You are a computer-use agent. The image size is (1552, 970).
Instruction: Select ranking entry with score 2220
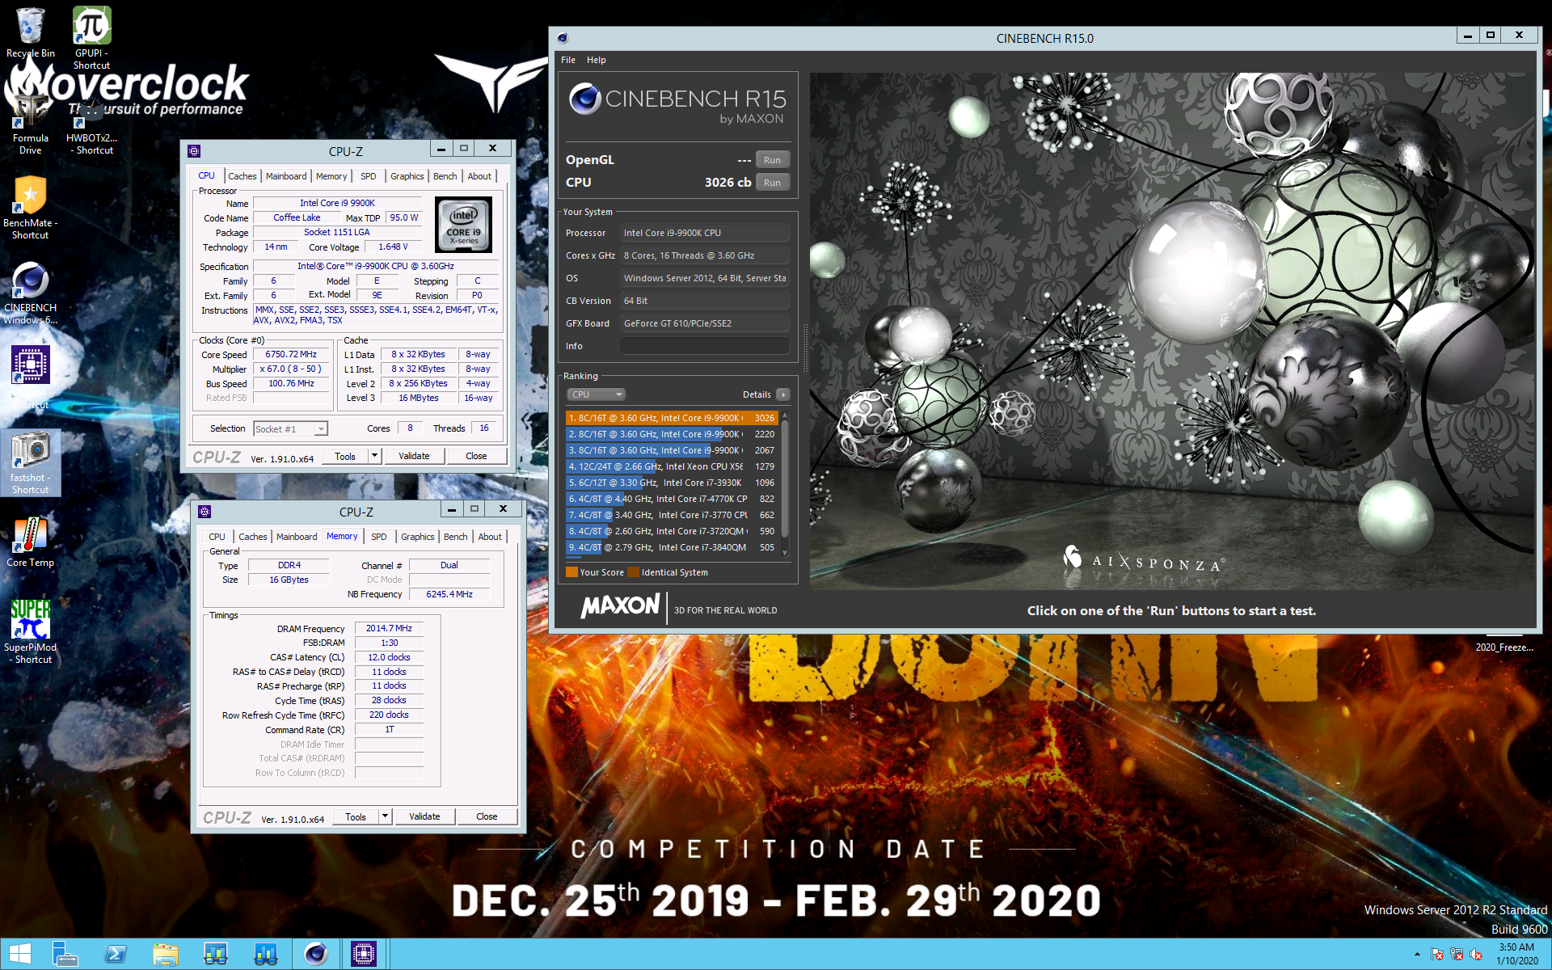[672, 434]
